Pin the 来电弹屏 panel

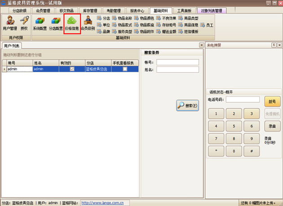click(x=274, y=45)
